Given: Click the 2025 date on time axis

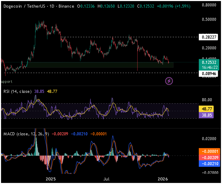Looking at the screenshot, I should pyautogui.click(x=51, y=179).
